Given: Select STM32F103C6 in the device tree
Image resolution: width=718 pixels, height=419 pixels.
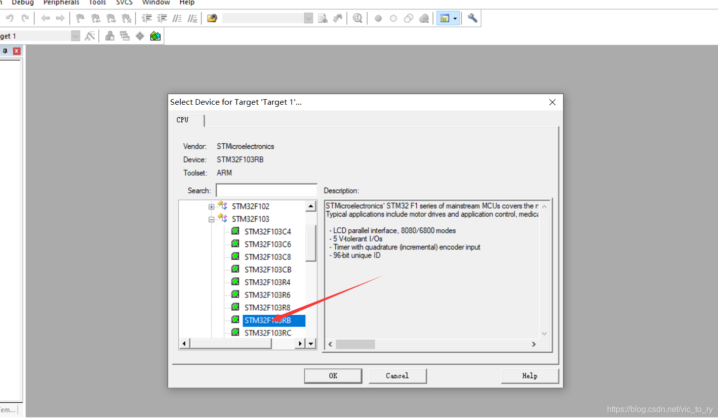Looking at the screenshot, I should point(268,244).
